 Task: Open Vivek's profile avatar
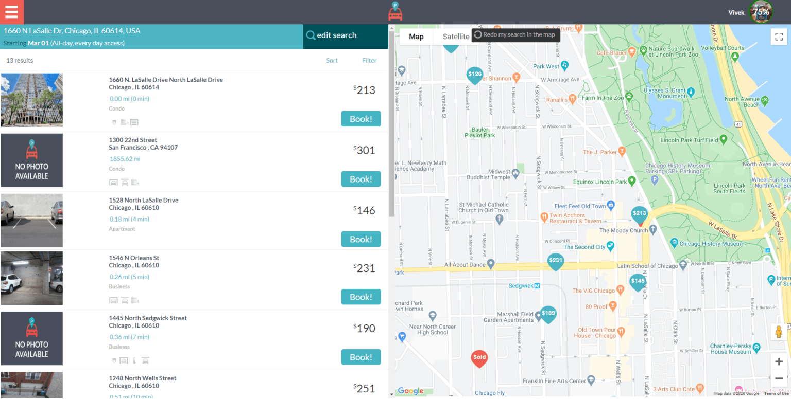(761, 12)
